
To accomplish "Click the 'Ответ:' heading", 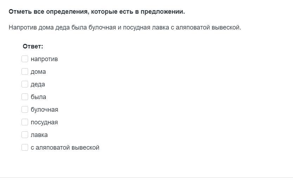I will 33,46.
